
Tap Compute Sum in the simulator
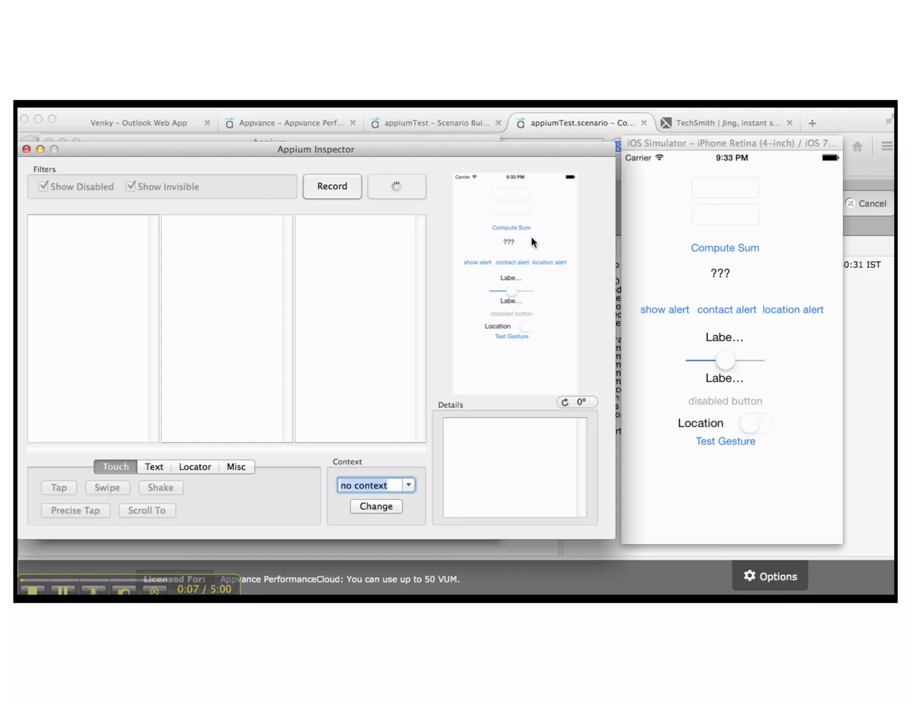point(725,248)
